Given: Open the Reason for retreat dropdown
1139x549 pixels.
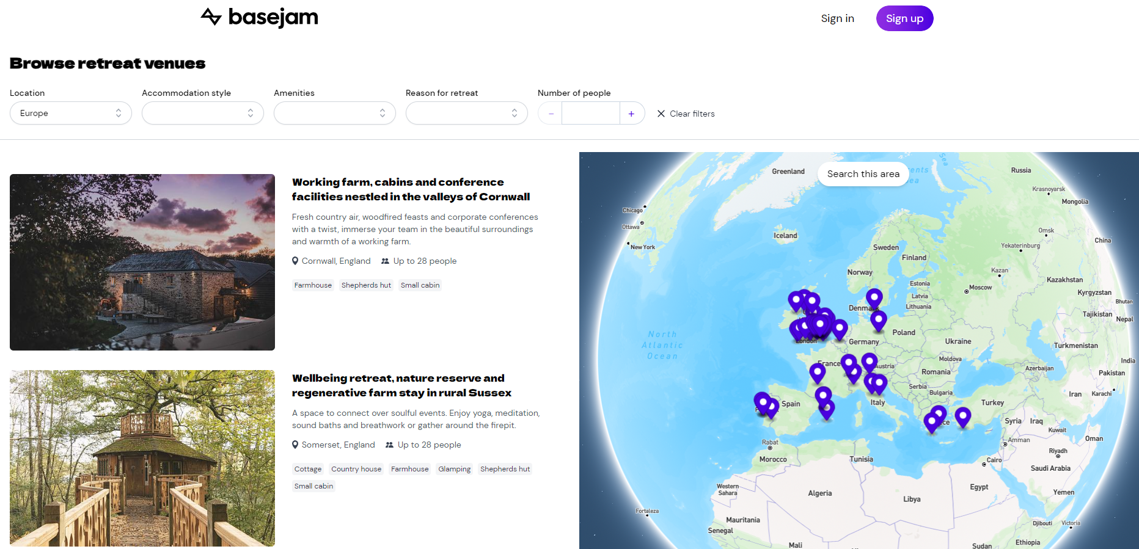Looking at the screenshot, I should tap(467, 113).
